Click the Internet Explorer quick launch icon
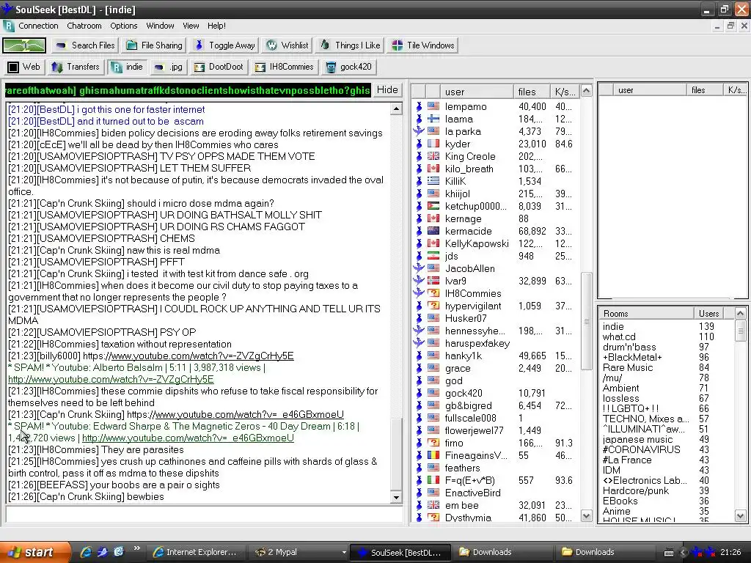This screenshot has width=751, height=563. coord(86,552)
